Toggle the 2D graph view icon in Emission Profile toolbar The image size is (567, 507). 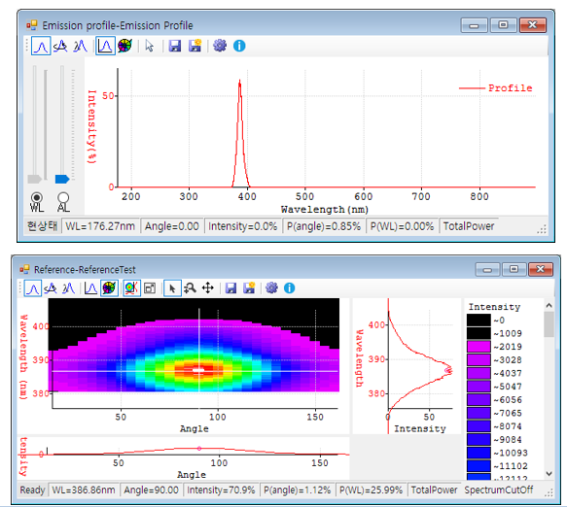[x=105, y=46]
